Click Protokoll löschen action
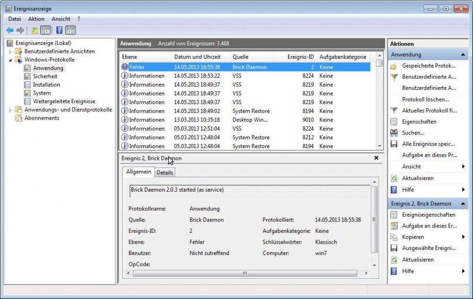 pyautogui.click(x=425, y=99)
